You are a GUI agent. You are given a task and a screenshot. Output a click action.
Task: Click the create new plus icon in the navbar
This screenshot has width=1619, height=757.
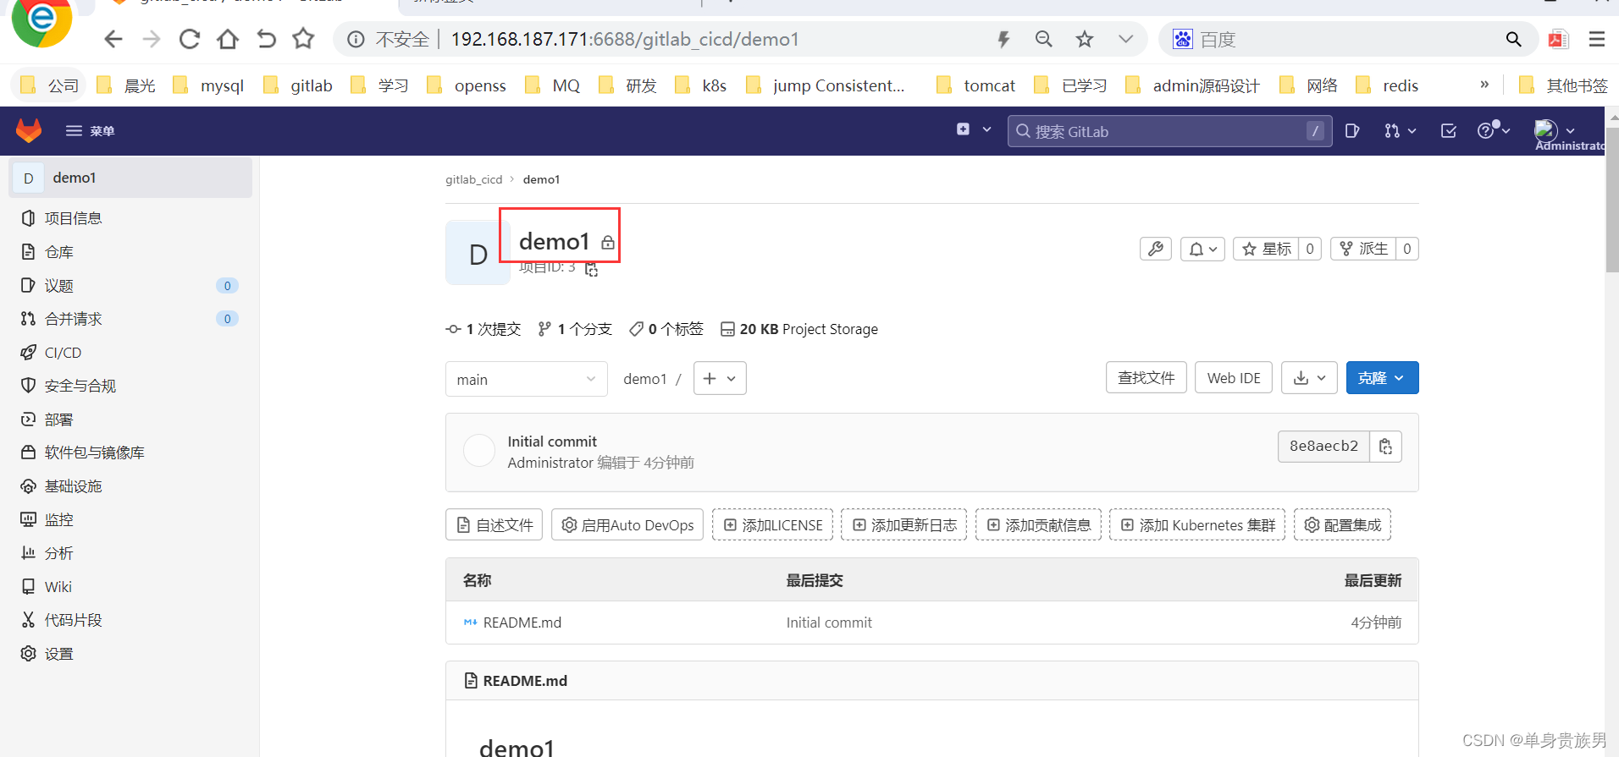point(963,129)
